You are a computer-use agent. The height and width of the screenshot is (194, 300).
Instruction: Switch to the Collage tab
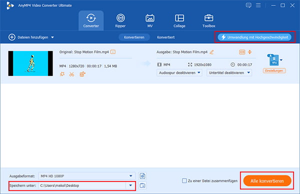[x=179, y=20]
